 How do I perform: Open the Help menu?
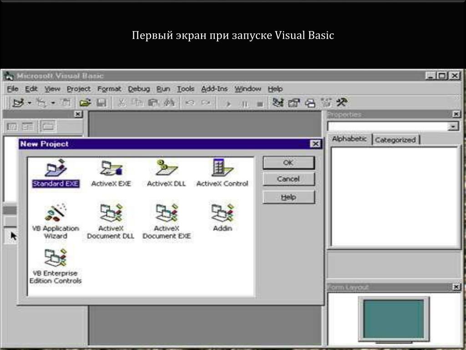[275, 89]
